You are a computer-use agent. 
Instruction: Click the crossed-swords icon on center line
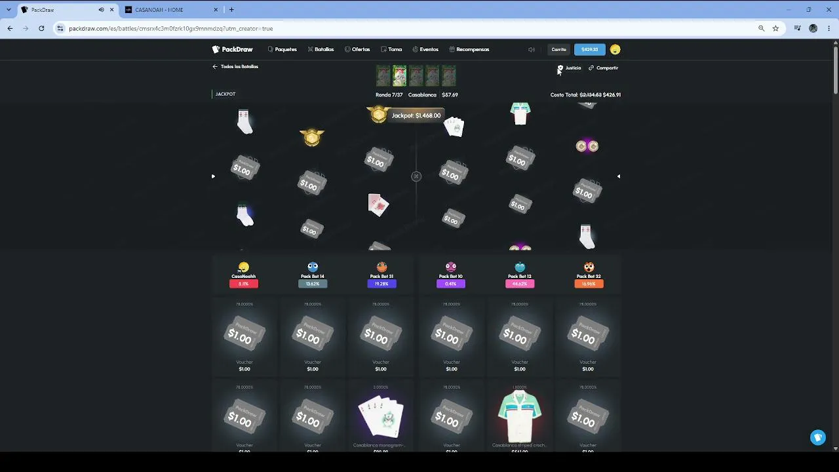416,176
